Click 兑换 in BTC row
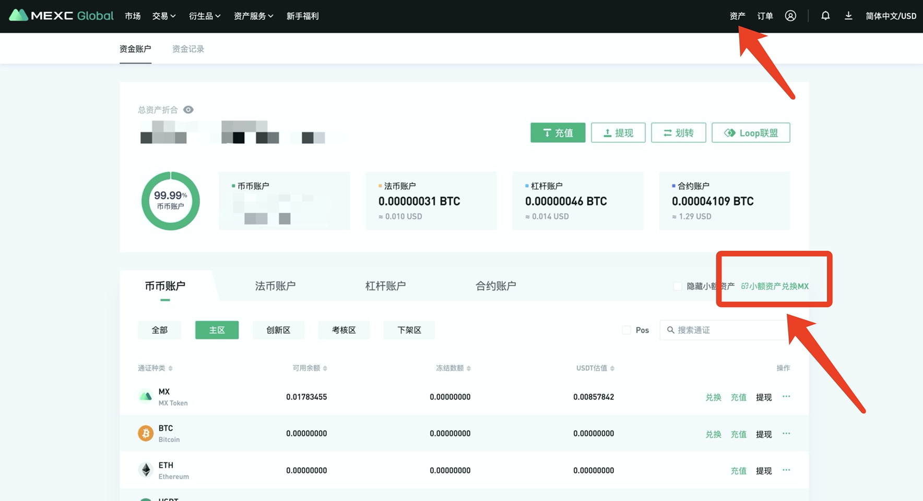 (x=713, y=434)
